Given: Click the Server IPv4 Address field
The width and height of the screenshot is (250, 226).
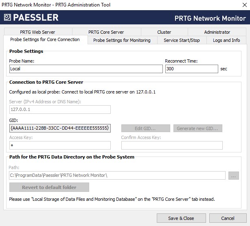Looking at the screenshot, I should point(60,109).
